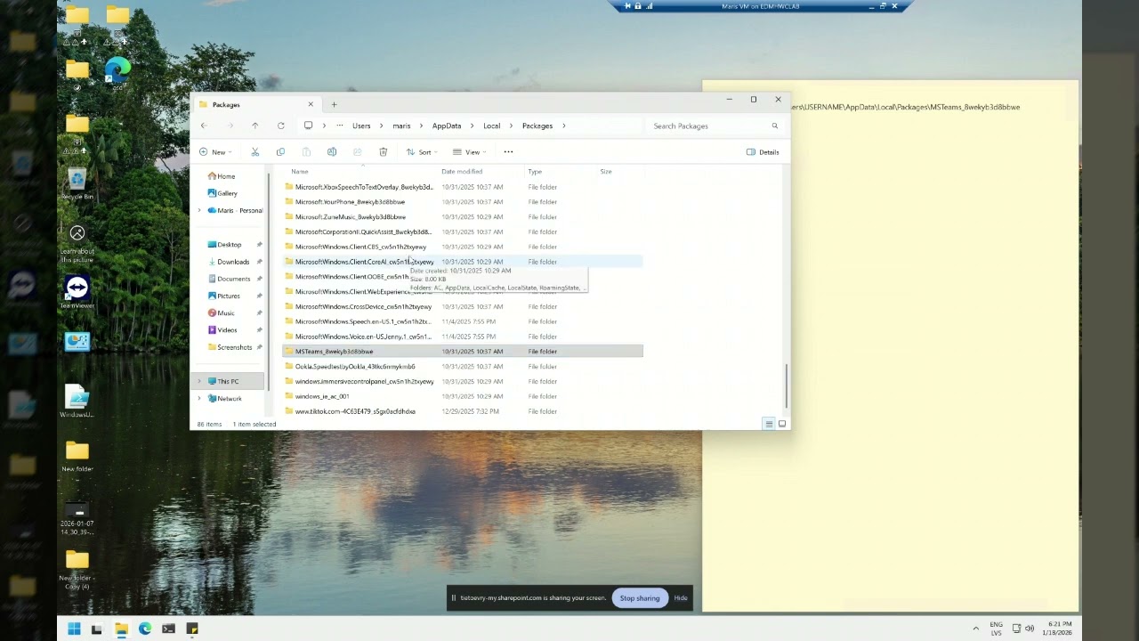
Task: Click the This PC monitor icon in address bar
Action: coord(308,126)
